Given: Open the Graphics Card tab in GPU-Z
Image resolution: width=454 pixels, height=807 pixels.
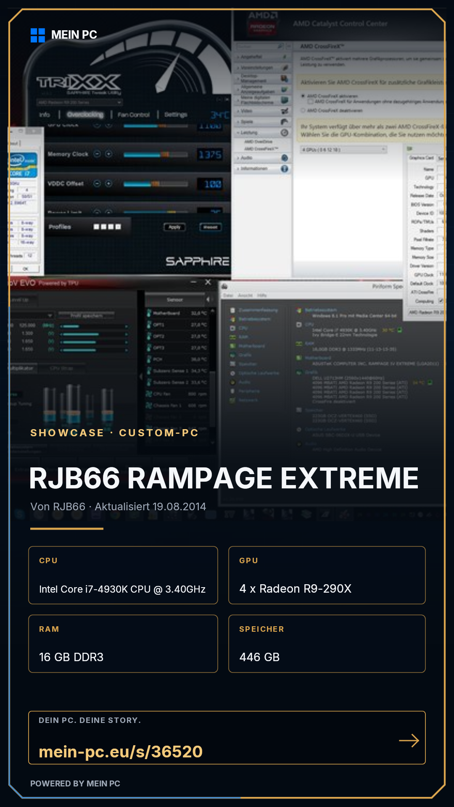Looking at the screenshot, I should pyautogui.click(x=421, y=158).
